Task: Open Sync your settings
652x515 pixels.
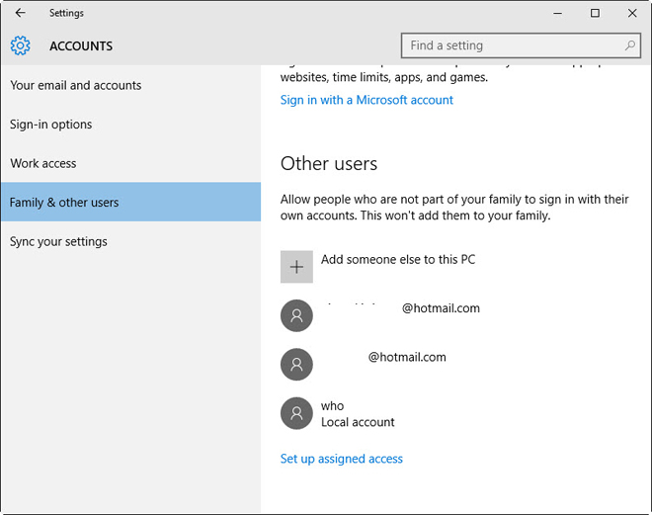Action: click(x=59, y=241)
